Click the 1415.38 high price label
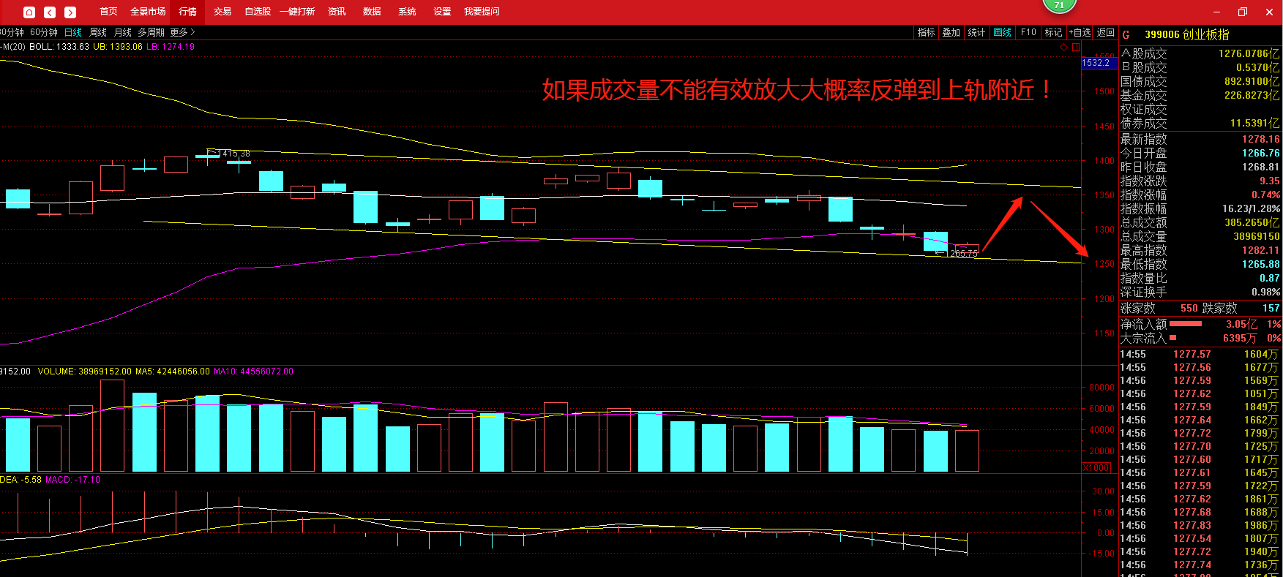Viewport: 1283px width, 577px height. coord(234,154)
